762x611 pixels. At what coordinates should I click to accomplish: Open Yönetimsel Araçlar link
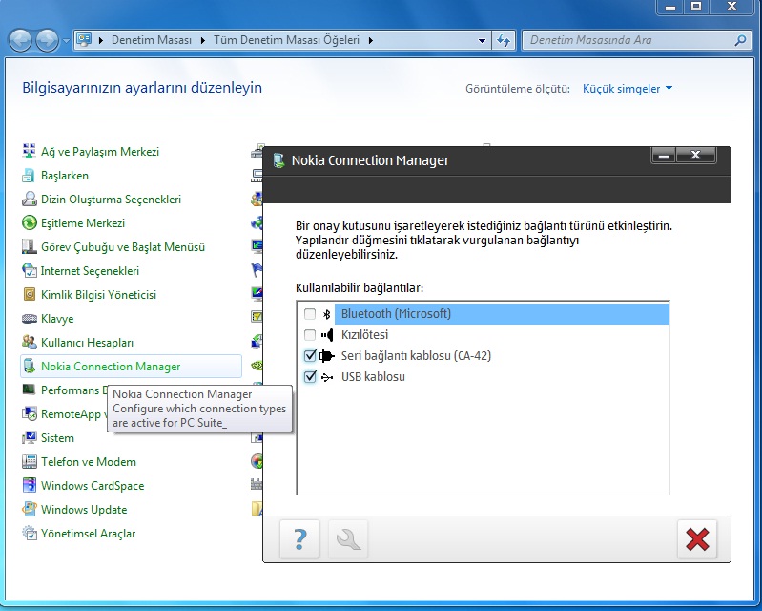88,533
